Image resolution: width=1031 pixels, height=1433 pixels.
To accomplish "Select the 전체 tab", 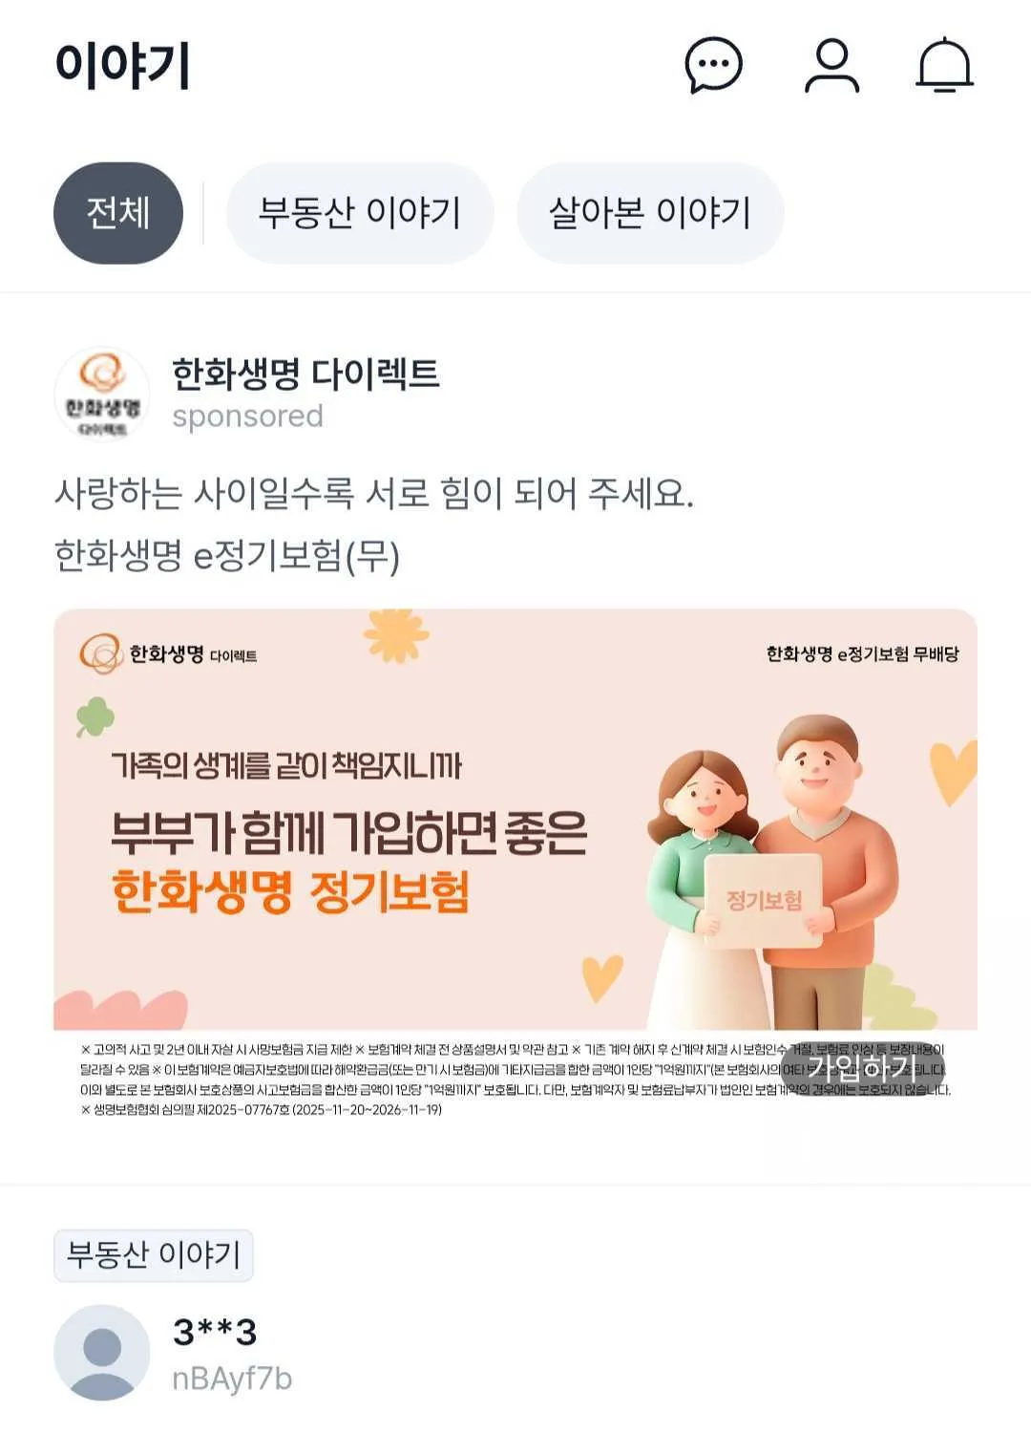I will [x=118, y=213].
